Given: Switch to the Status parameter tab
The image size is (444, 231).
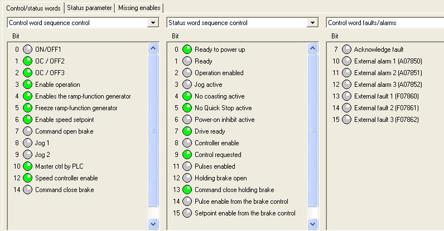Looking at the screenshot, I should [x=90, y=8].
